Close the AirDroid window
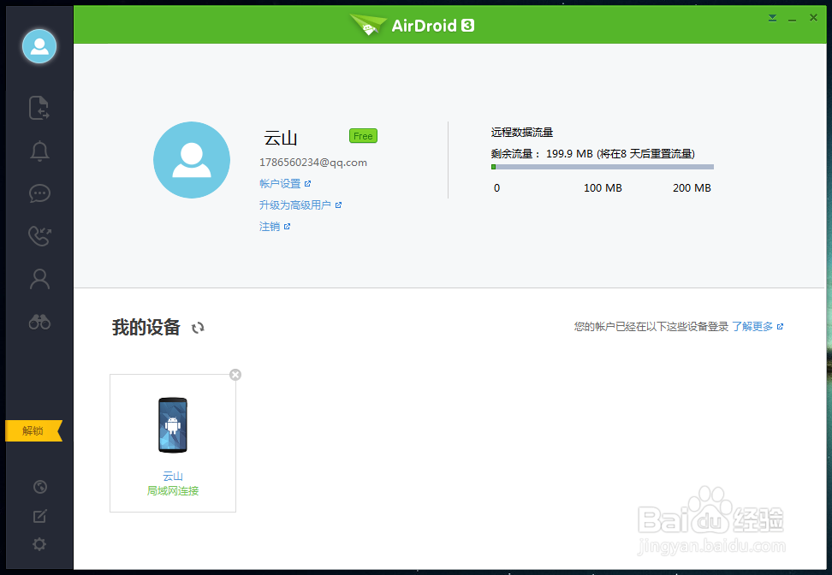The width and height of the screenshot is (832, 575). (x=813, y=18)
